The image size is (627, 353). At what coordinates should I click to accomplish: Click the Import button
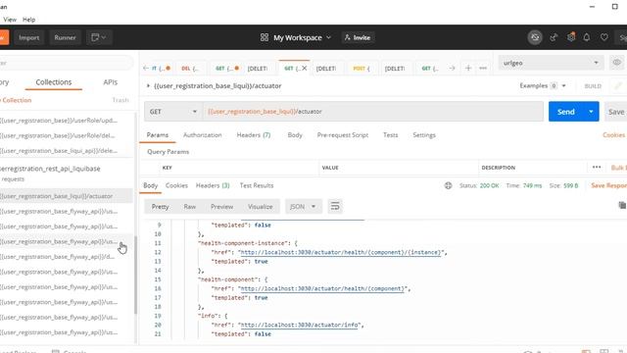point(28,37)
